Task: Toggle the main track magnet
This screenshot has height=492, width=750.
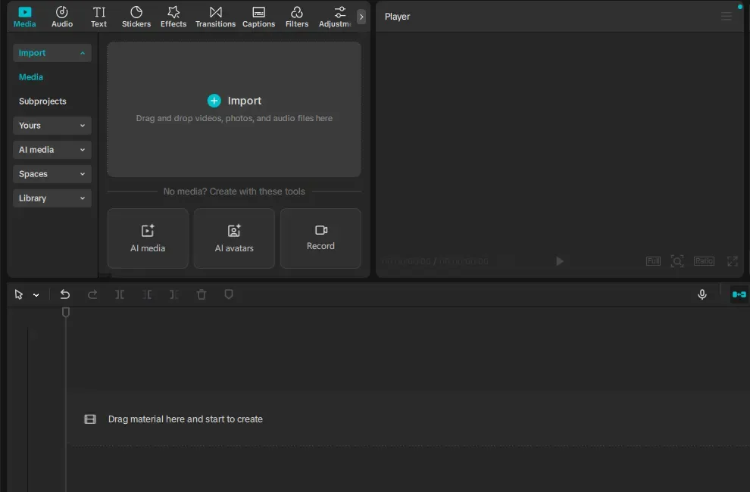Action: tap(739, 294)
